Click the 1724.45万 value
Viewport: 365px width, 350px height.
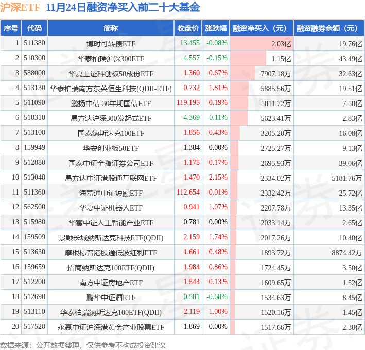(276, 267)
